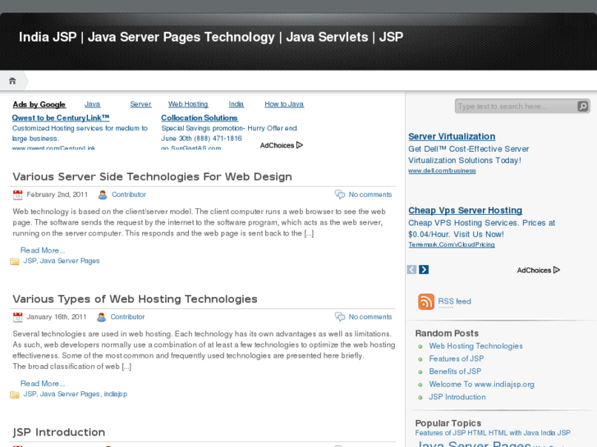This screenshot has width=597, height=447.
Task: Open random post Web Hosting Technologies
Action: pos(475,346)
